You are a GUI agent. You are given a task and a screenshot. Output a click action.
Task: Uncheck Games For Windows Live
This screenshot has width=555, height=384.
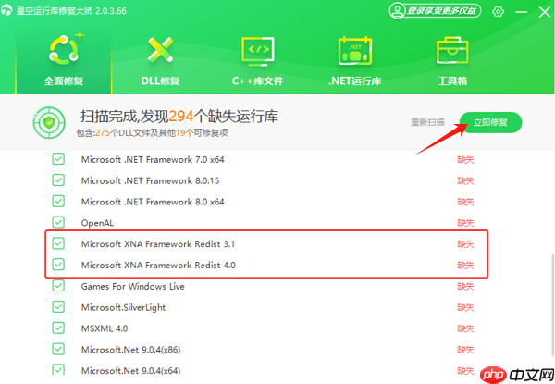pyautogui.click(x=58, y=286)
